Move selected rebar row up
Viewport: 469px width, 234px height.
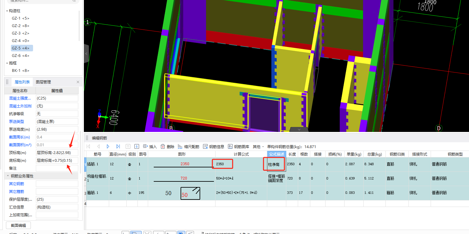(128, 147)
